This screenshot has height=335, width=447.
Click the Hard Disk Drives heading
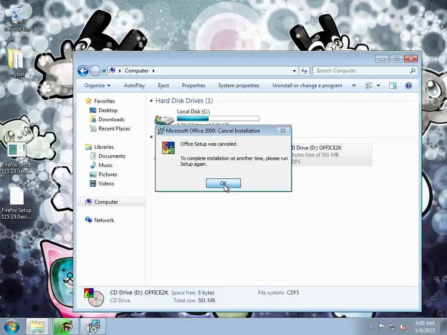[x=184, y=101]
